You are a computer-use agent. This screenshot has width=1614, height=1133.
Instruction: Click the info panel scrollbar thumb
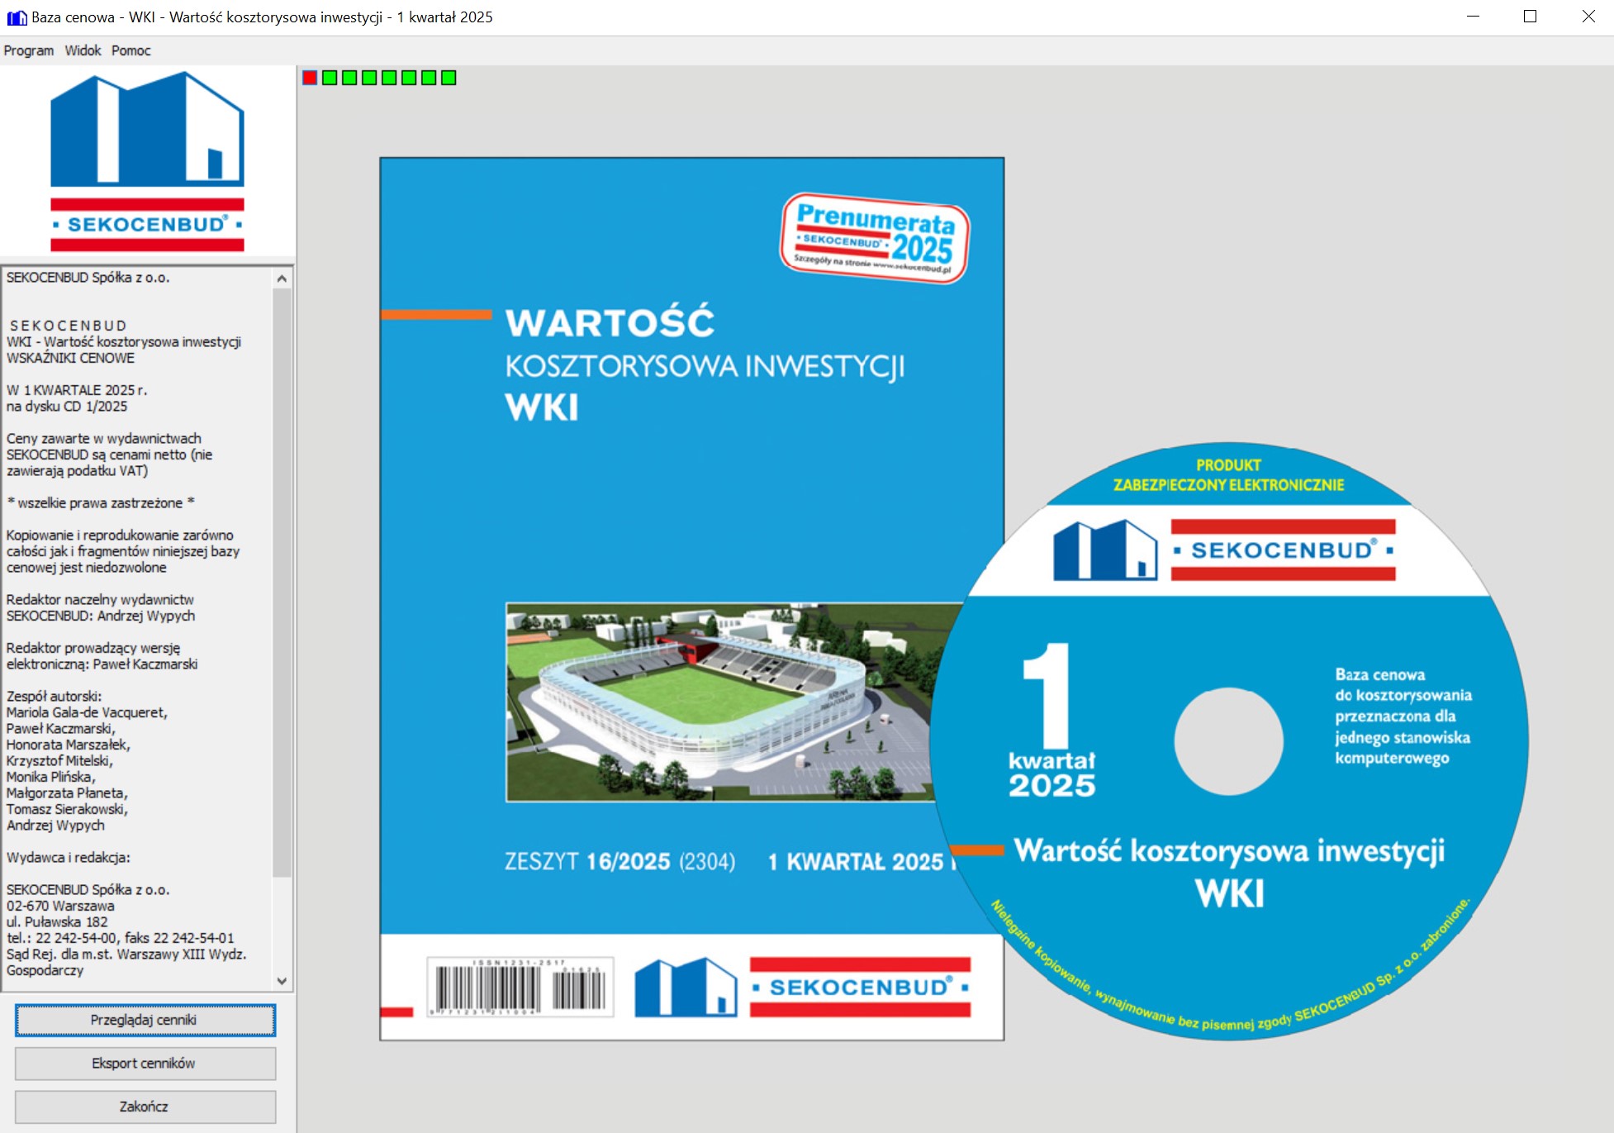[282, 582]
